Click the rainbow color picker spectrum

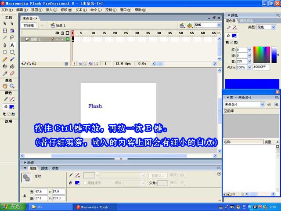[x=262, y=55]
